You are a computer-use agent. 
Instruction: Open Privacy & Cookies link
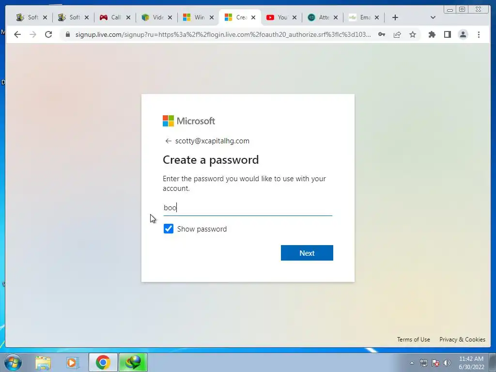[x=462, y=340]
